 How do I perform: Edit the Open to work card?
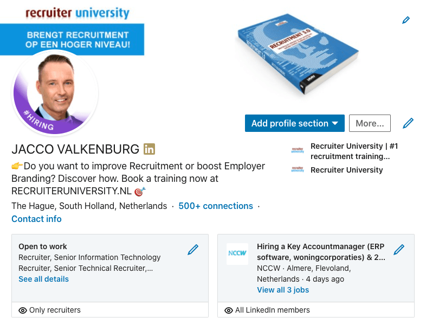(193, 250)
